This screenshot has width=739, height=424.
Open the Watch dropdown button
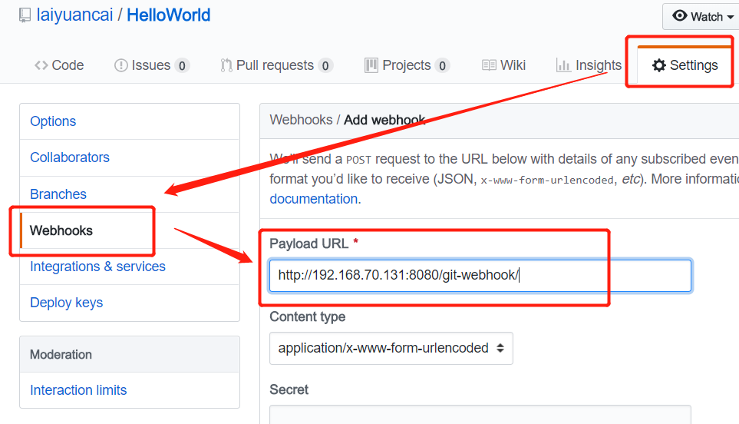702,16
